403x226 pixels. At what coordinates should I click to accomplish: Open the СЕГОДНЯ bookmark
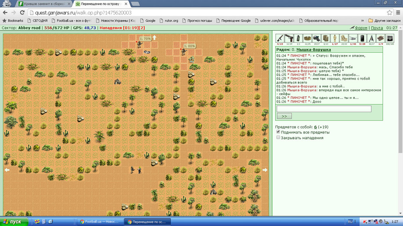(x=38, y=20)
